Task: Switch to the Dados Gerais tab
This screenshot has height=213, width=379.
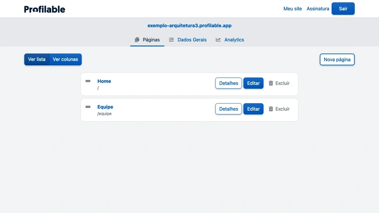Action: [x=192, y=40]
